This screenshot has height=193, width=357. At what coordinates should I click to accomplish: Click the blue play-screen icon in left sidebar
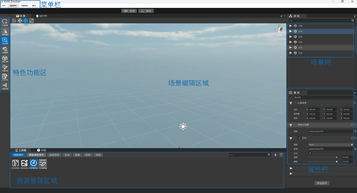5,40
